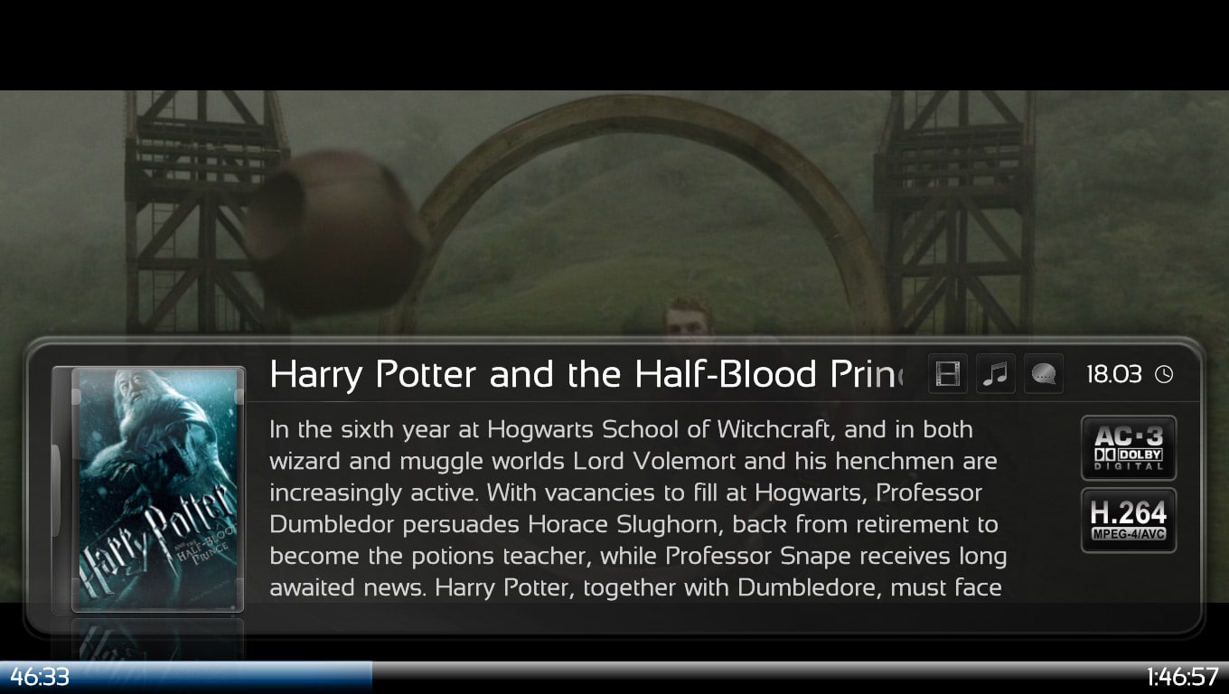Click the current time 18.03 display
This screenshot has width=1229, height=694.
pyautogui.click(x=1113, y=374)
